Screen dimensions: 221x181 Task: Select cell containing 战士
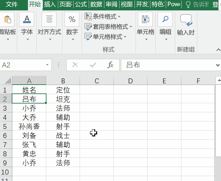pos(63,135)
